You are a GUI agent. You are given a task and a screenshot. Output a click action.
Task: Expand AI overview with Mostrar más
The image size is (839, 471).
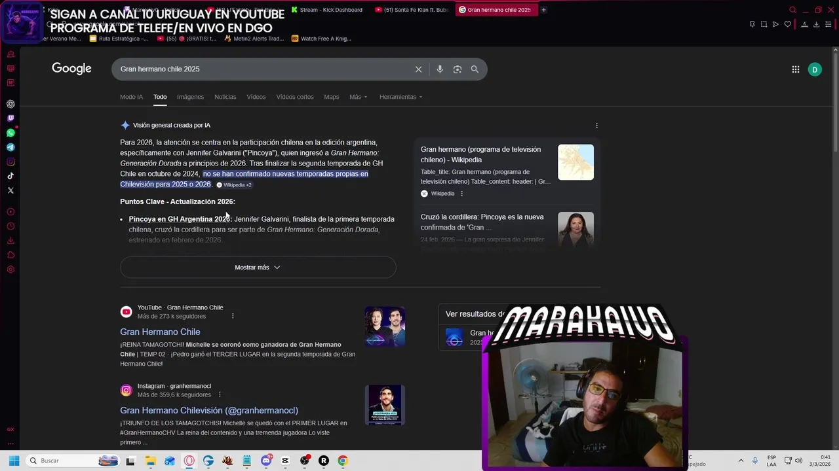[x=258, y=268]
